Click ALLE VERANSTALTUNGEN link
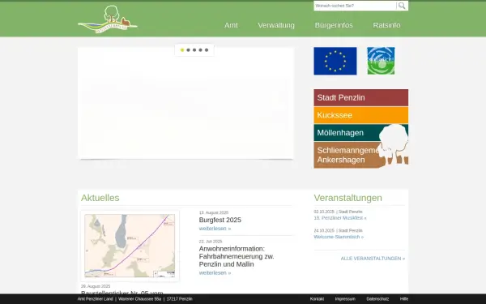The height and width of the screenshot is (304, 486). [373, 259]
